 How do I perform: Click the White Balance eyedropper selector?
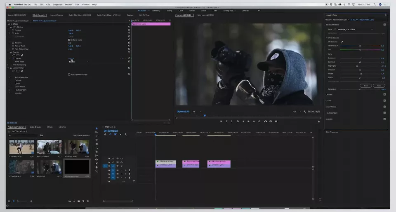[342, 42]
